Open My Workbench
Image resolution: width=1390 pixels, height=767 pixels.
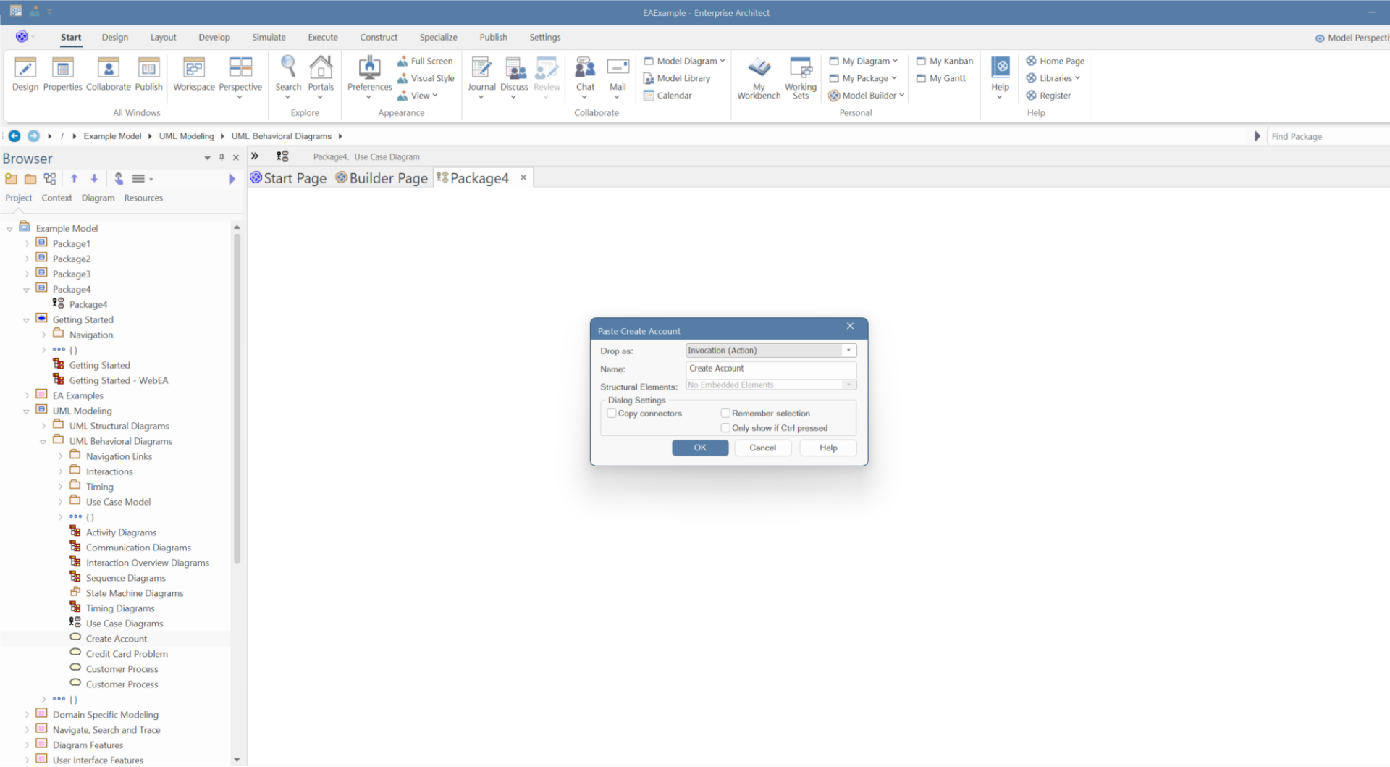pos(759,78)
